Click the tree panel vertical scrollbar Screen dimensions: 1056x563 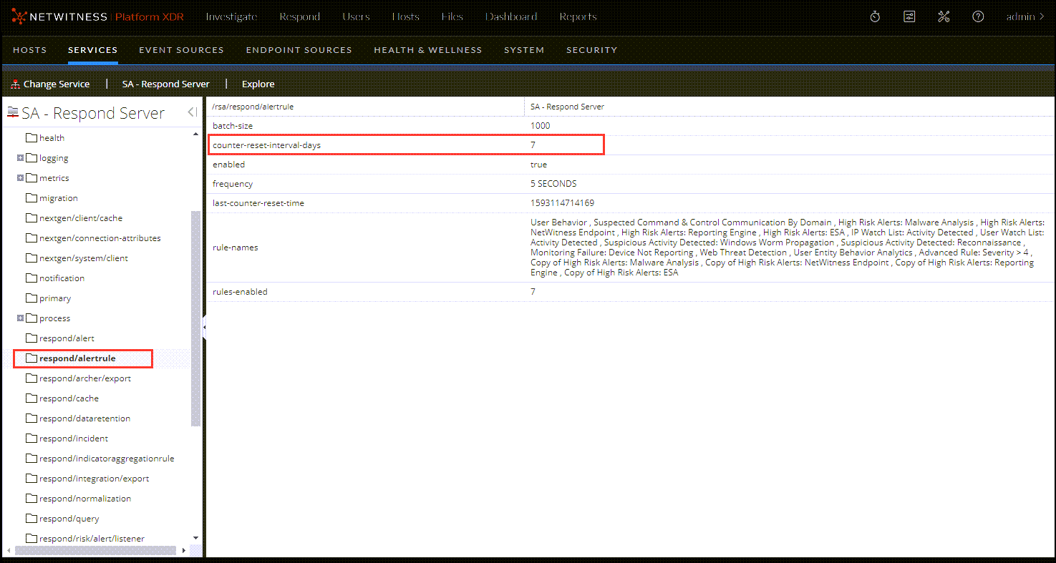pyautogui.click(x=195, y=315)
